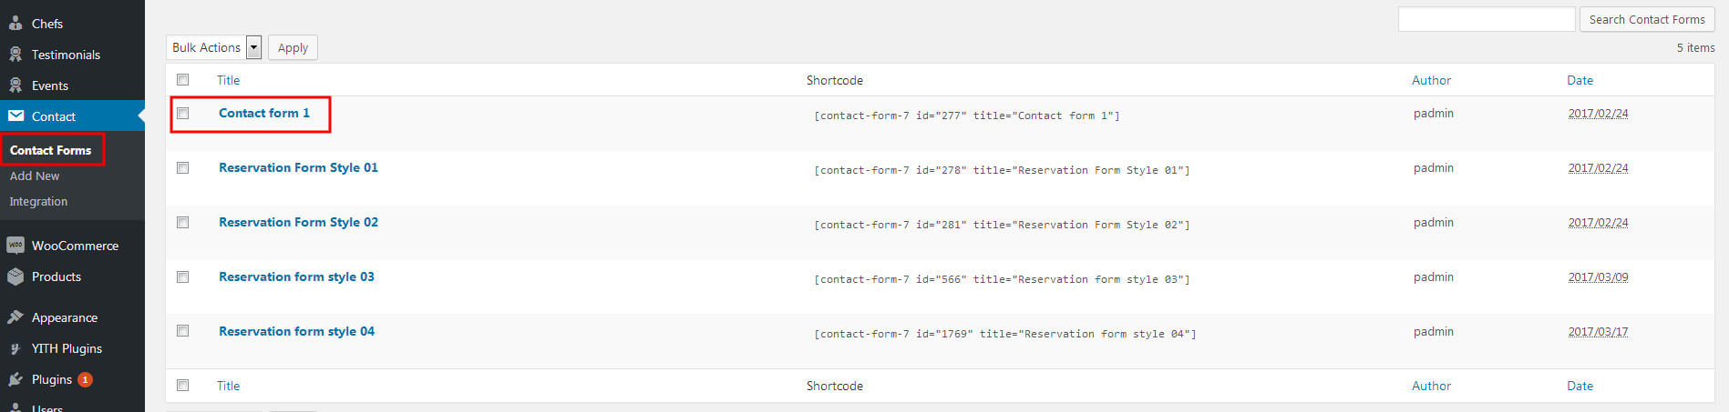Click the Events sidebar icon
Viewport: 1729px width, 412px height.
tap(15, 85)
